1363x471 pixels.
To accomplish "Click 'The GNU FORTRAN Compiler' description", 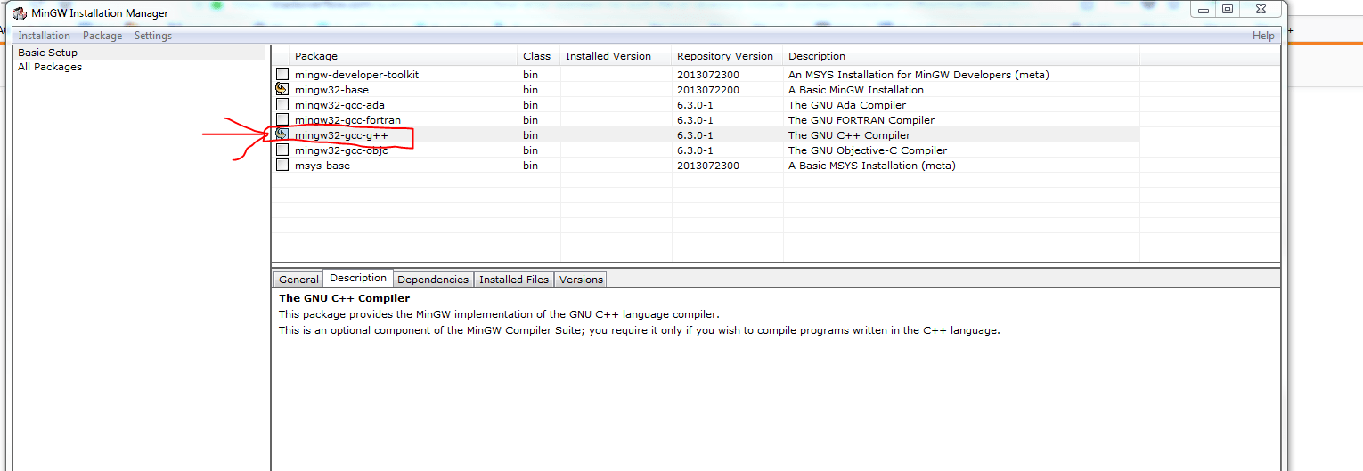I will tap(861, 120).
